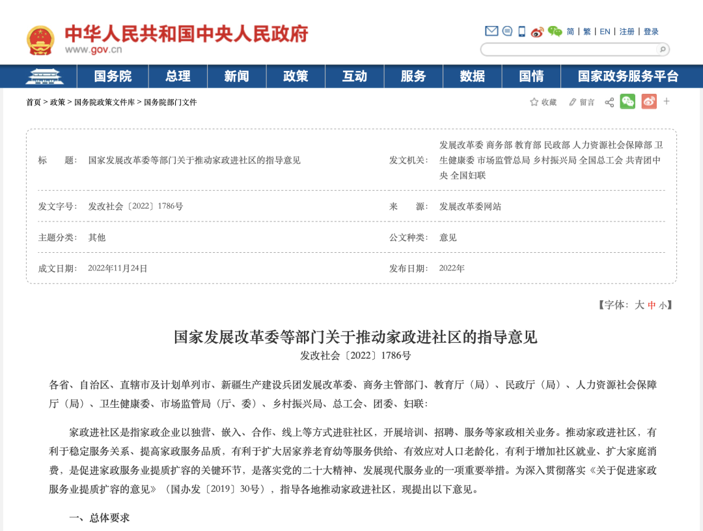Click the 登录 login link
This screenshot has width=703, height=531.
[651, 31]
